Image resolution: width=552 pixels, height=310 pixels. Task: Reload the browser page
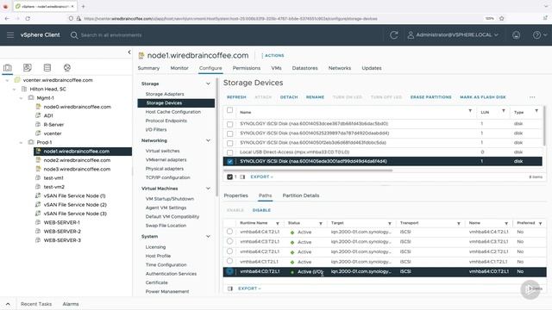pos(28,18)
